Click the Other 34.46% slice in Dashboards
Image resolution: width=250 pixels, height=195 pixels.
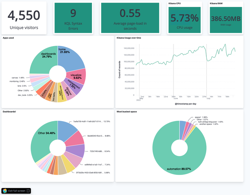pos(42,138)
